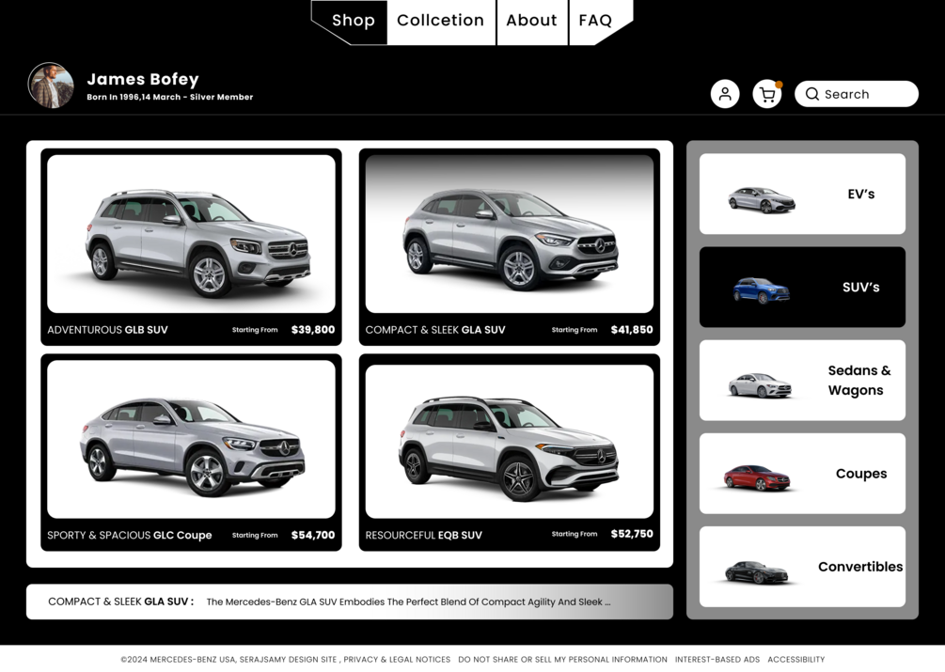Select the EV's category label

click(860, 194)
